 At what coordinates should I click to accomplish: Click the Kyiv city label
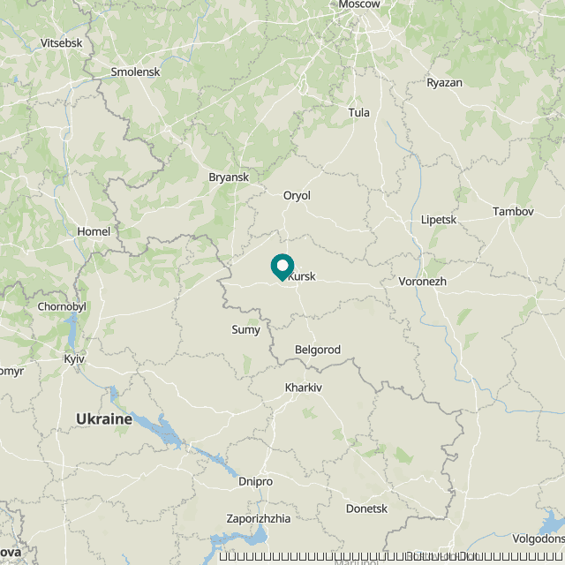tap(74, 359)
